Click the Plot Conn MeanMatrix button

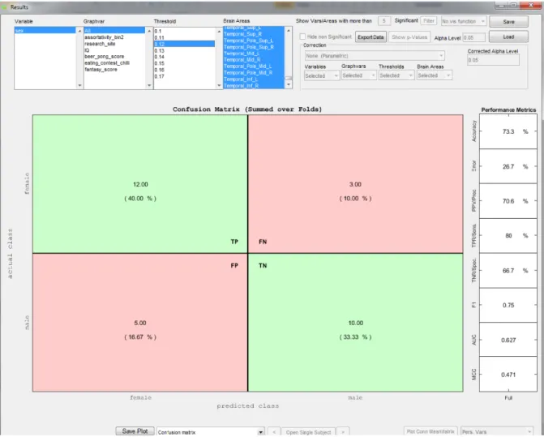click(x=430, y=431)
